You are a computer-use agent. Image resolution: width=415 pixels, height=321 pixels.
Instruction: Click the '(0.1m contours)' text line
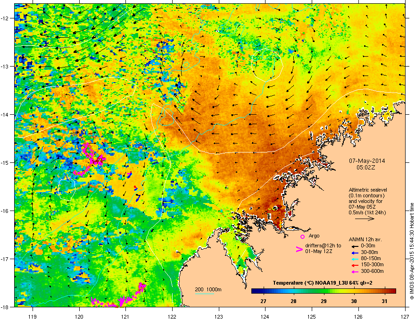366,195
